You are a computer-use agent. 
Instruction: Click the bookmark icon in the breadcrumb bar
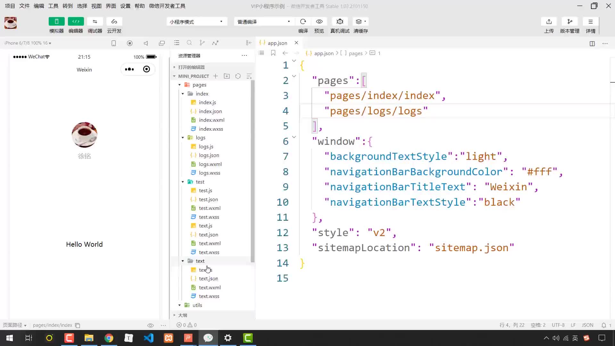(x=273, y=53)
